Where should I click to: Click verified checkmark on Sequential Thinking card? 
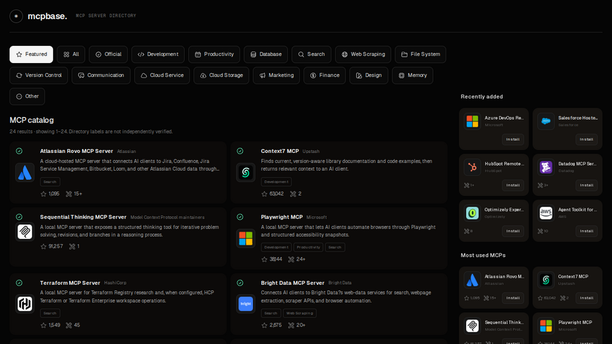point(19,217)
